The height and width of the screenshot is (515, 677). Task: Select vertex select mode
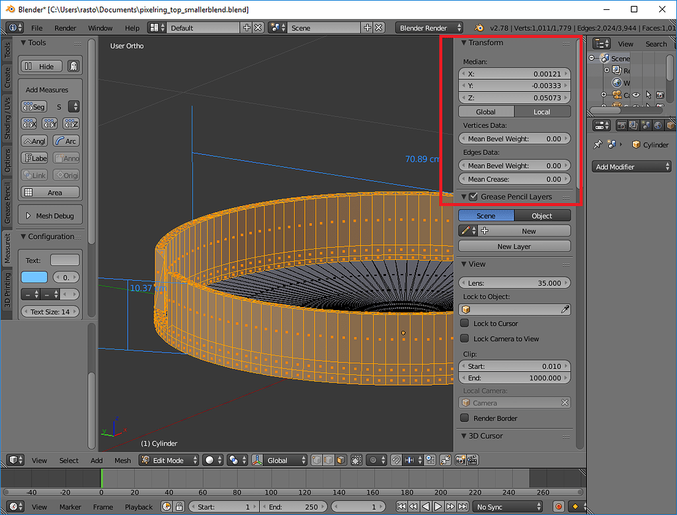pos(317,460)
